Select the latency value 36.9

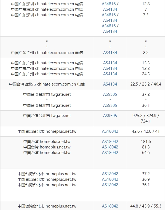146,179
